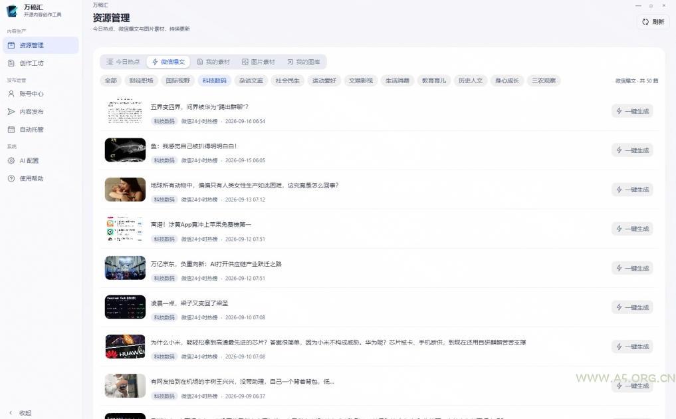The height and width of the screenshot is (419, 676).
Task: Open 内容发布 in the sidebar
Action: click(41, 112)
